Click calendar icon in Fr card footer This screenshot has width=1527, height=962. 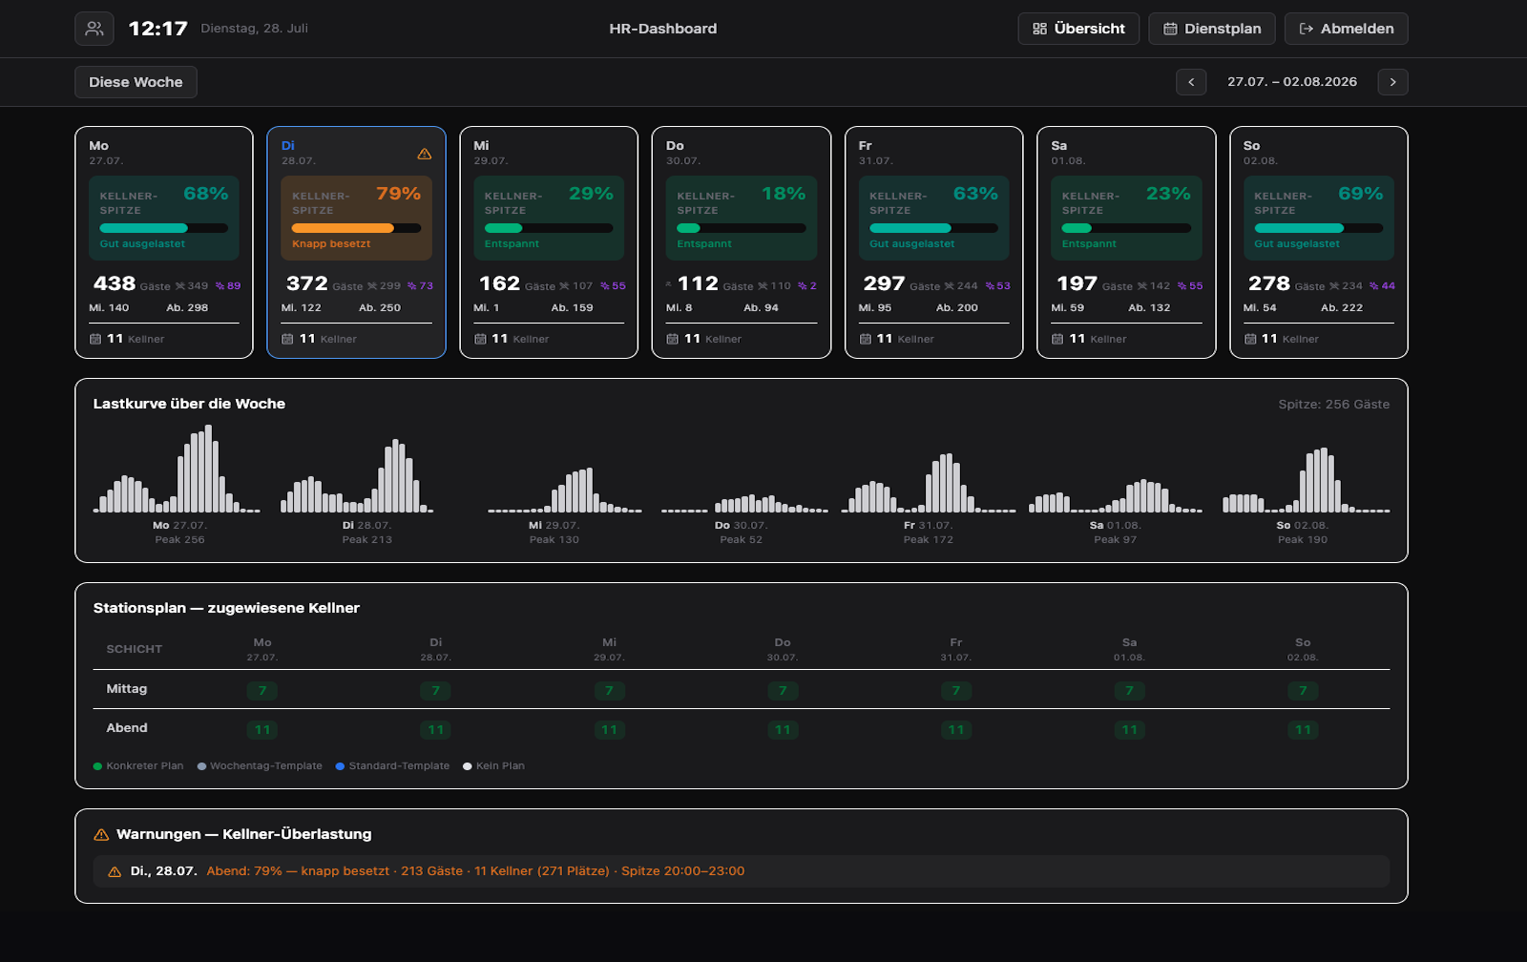click(866, 339)
